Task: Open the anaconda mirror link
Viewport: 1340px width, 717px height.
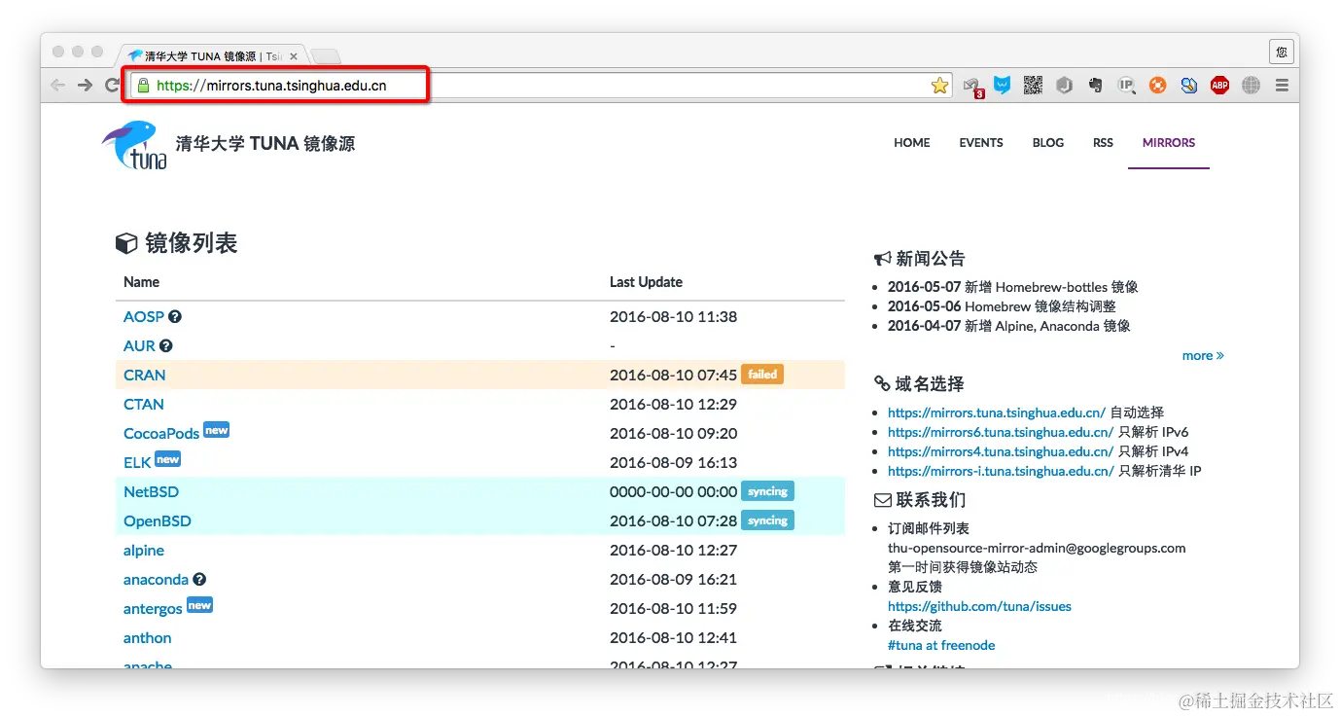Action: click(156, 579)
